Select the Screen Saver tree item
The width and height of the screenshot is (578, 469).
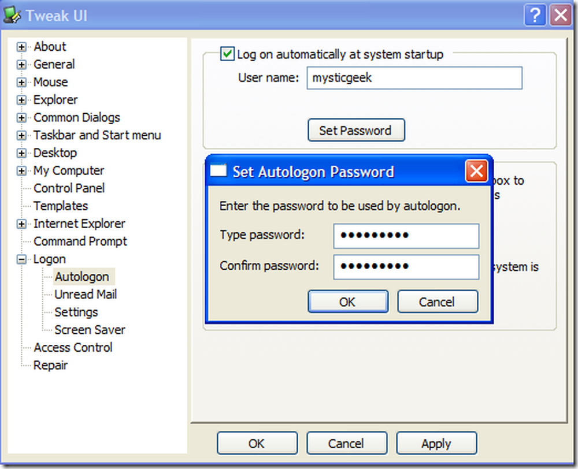point(90,330)
